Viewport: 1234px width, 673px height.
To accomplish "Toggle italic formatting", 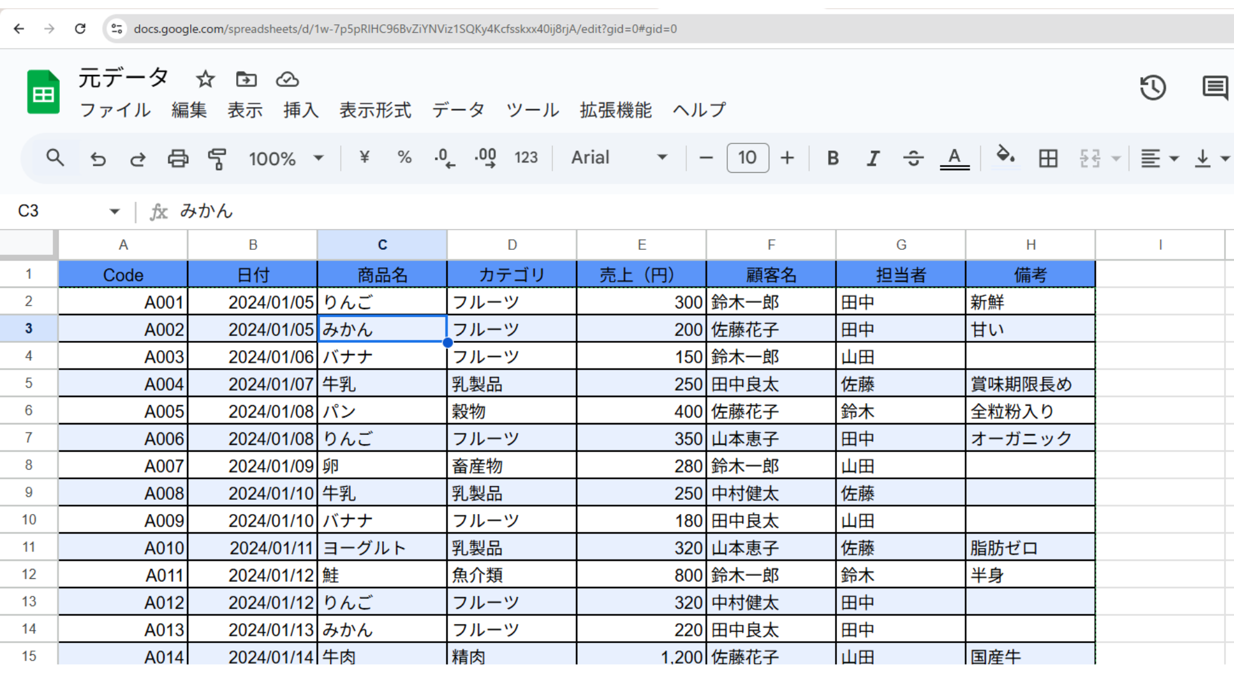I will [x=873, y=158].
